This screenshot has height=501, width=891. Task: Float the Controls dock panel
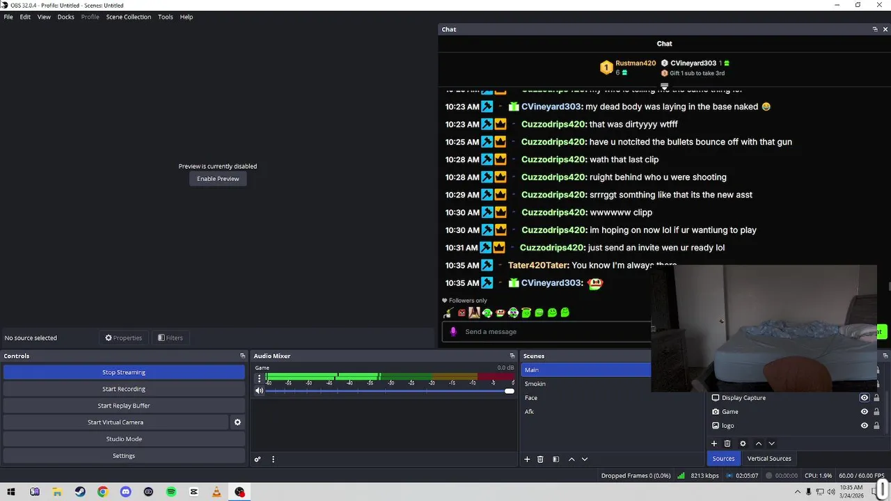(243, 356)
